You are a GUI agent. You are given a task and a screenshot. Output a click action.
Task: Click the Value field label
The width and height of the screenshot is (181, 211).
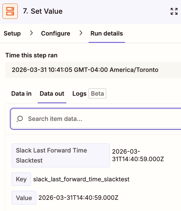[x=24, y=198]
